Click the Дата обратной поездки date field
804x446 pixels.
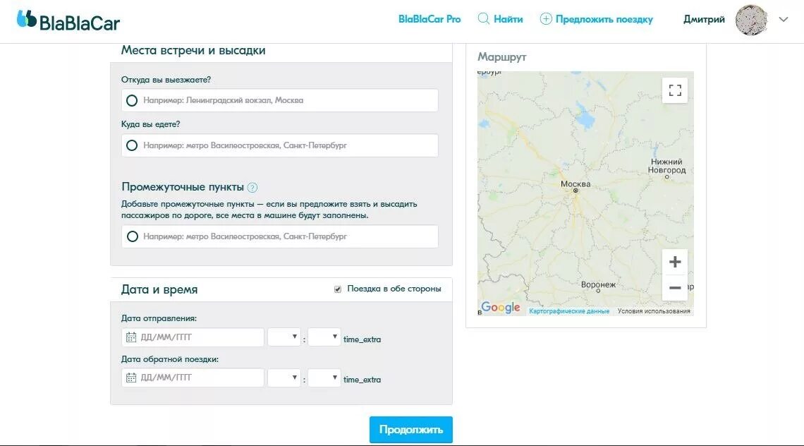coord(193,378)
